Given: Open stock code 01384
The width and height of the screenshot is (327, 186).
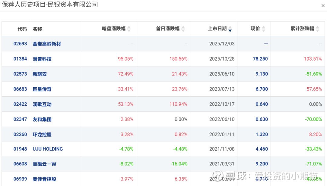Looking at the screenshot, I should pyautogui.click(x=20, y=59).
